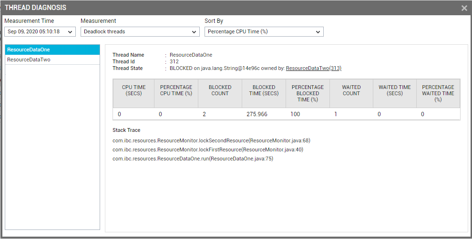472x239 pixels.
Task: Open the Measurement dropdown showing Deadlock threads
Action: [x=140, y=31]
